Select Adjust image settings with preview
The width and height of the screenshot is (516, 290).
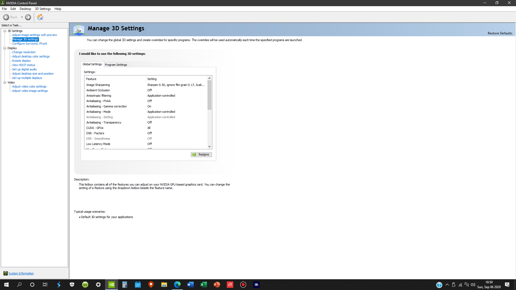35,35
